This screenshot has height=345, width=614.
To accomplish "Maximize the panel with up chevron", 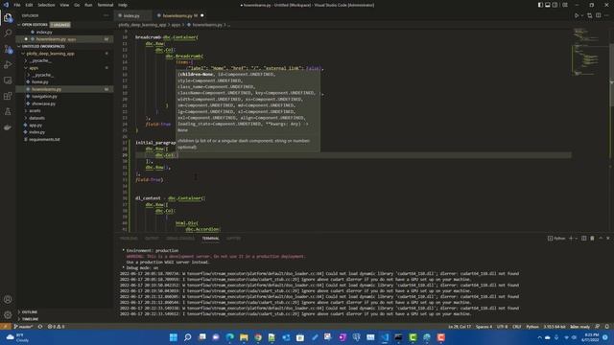I will (601, 239).
